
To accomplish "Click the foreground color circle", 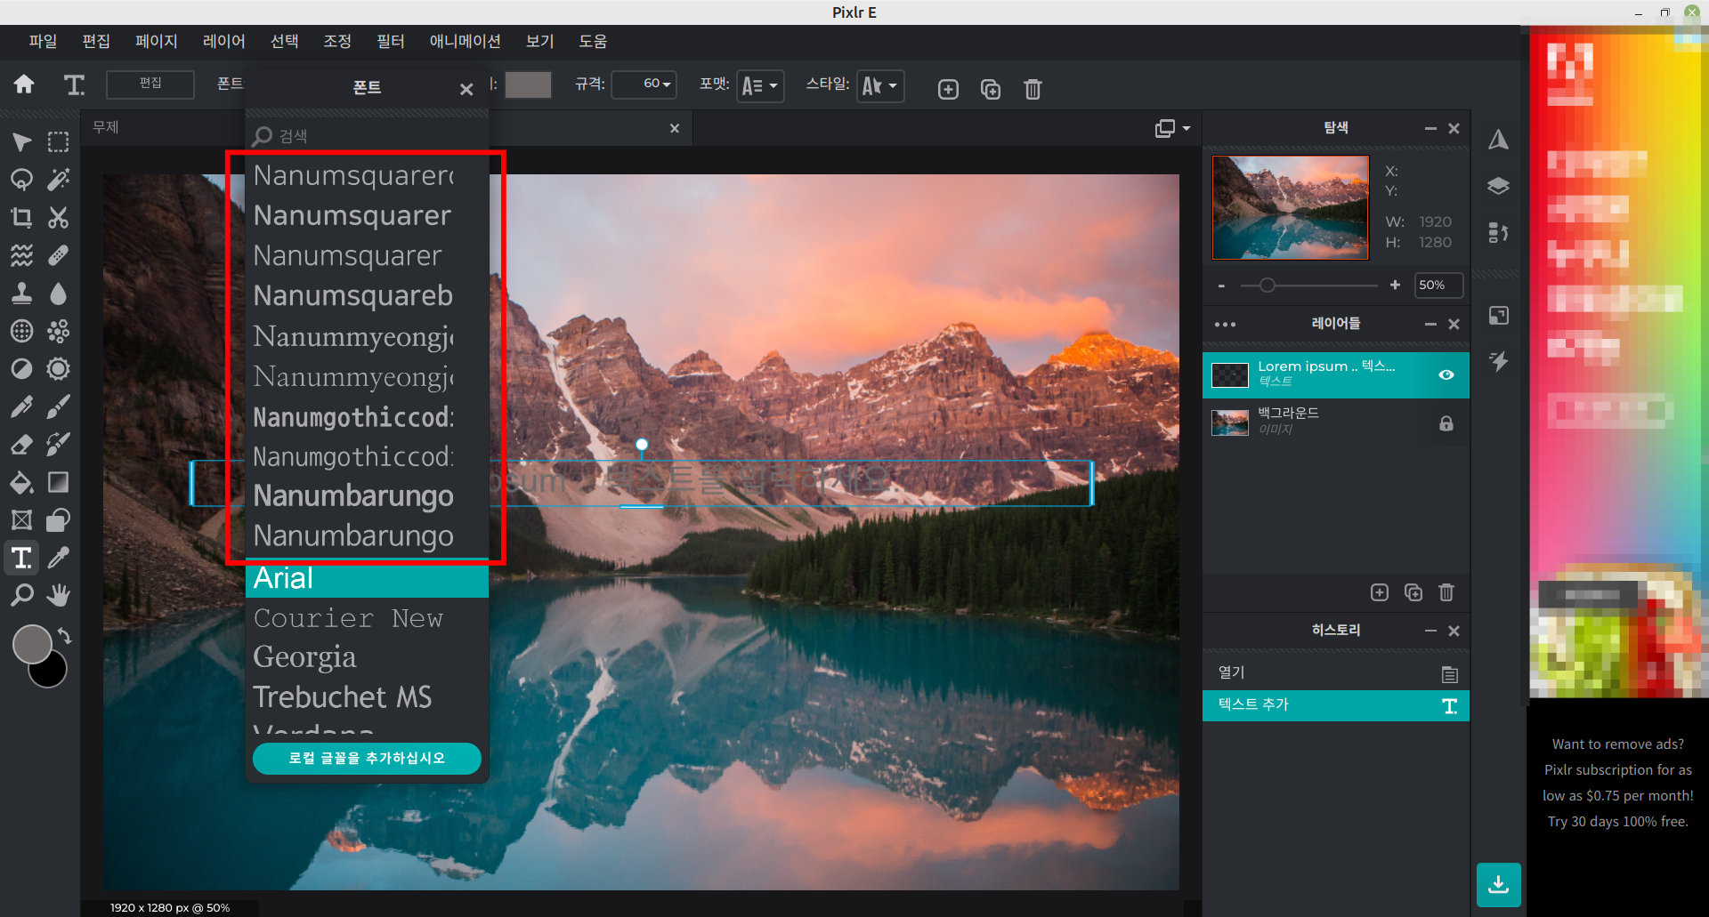I will point(32,644).
